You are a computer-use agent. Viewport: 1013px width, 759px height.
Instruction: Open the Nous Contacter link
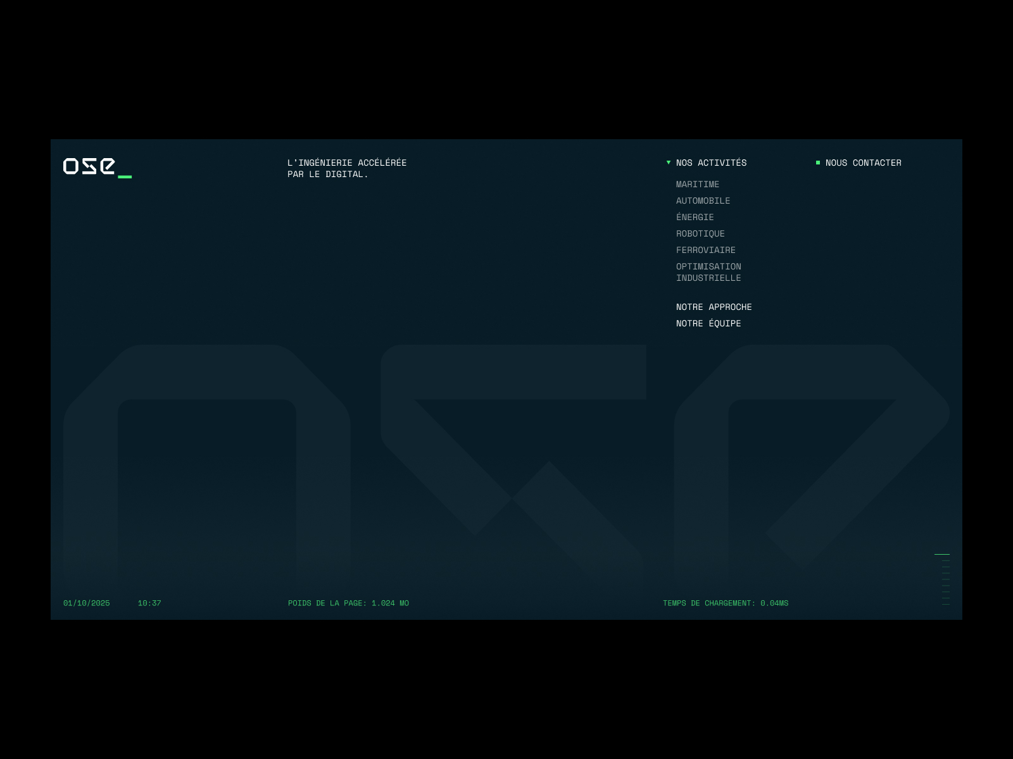click(863, 163)
